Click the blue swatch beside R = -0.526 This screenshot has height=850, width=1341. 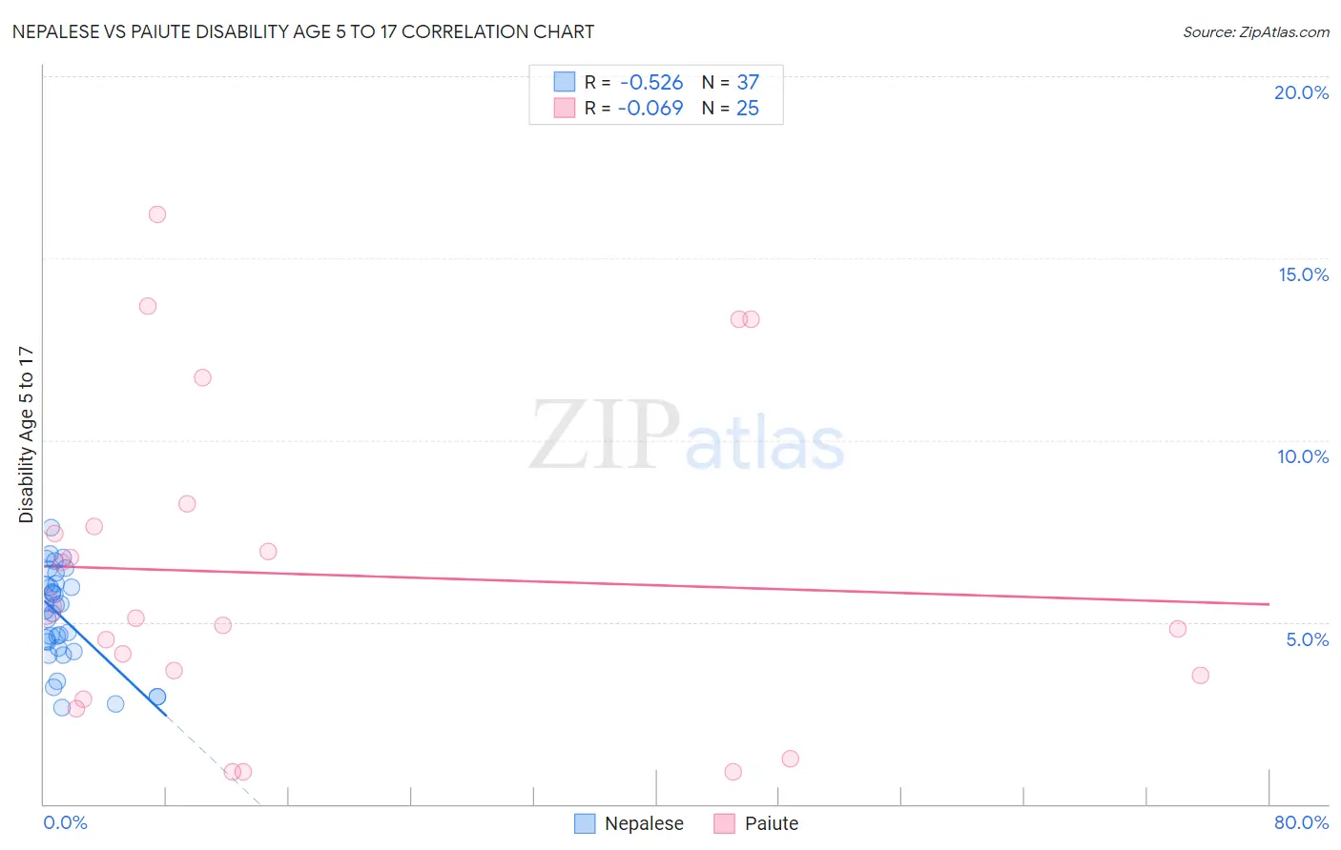pyautogui.click(x=565, y=82)
